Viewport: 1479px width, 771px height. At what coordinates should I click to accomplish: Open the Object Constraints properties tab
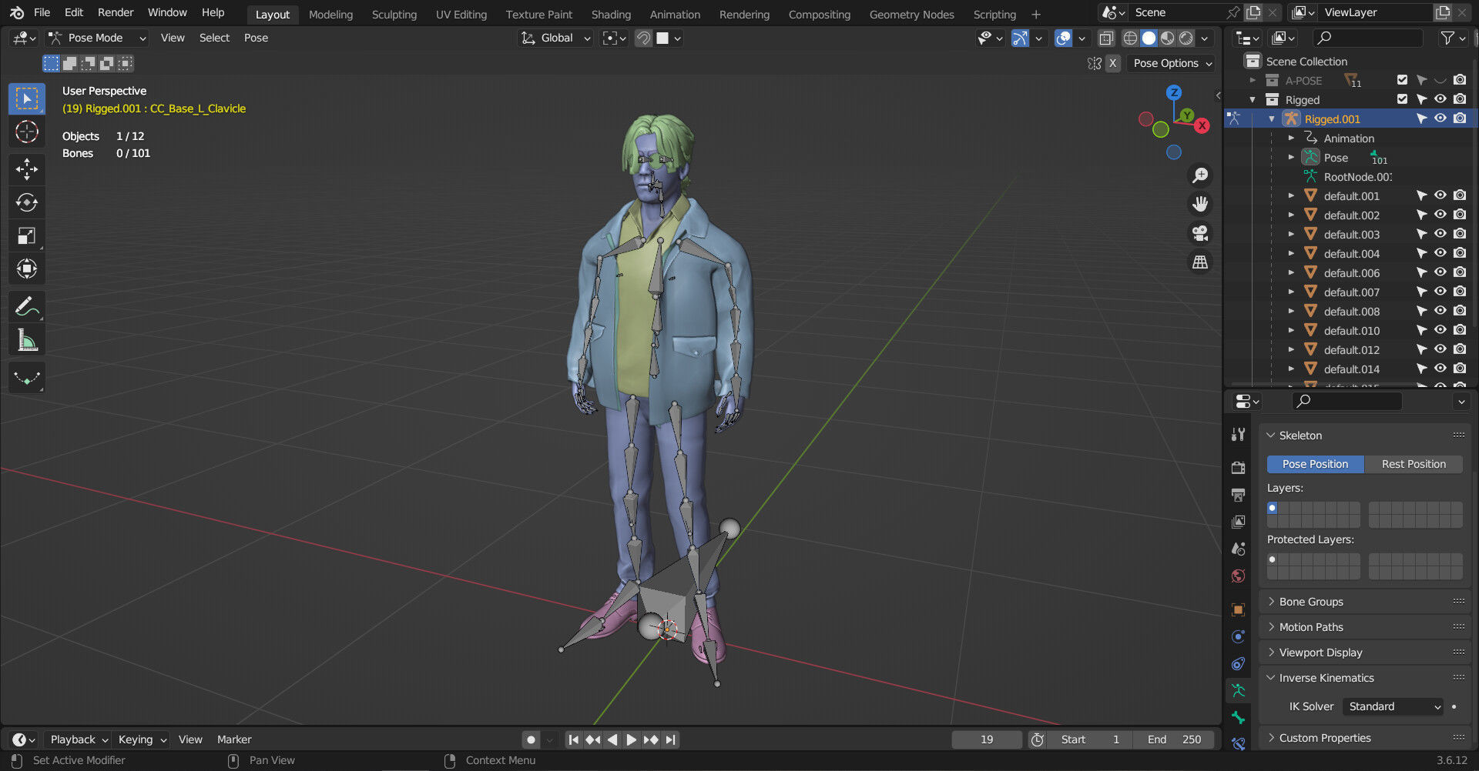(x=1238, y=663)
